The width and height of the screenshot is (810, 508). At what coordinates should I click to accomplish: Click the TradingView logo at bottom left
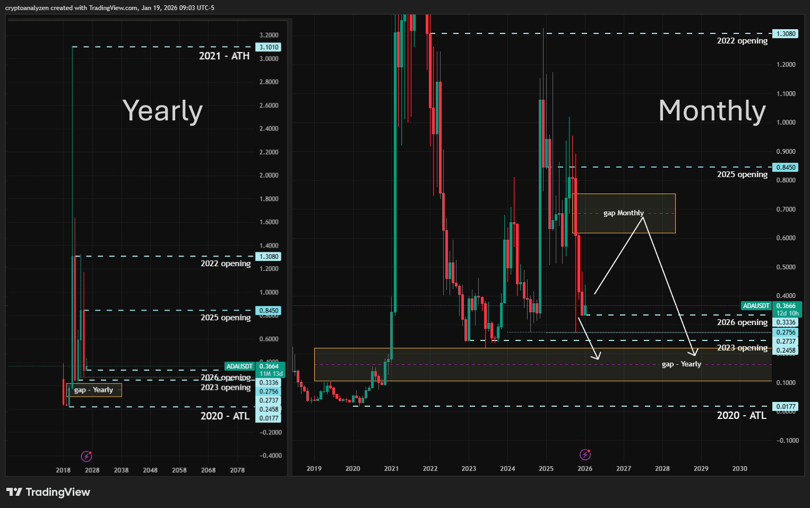coord(48,492)
